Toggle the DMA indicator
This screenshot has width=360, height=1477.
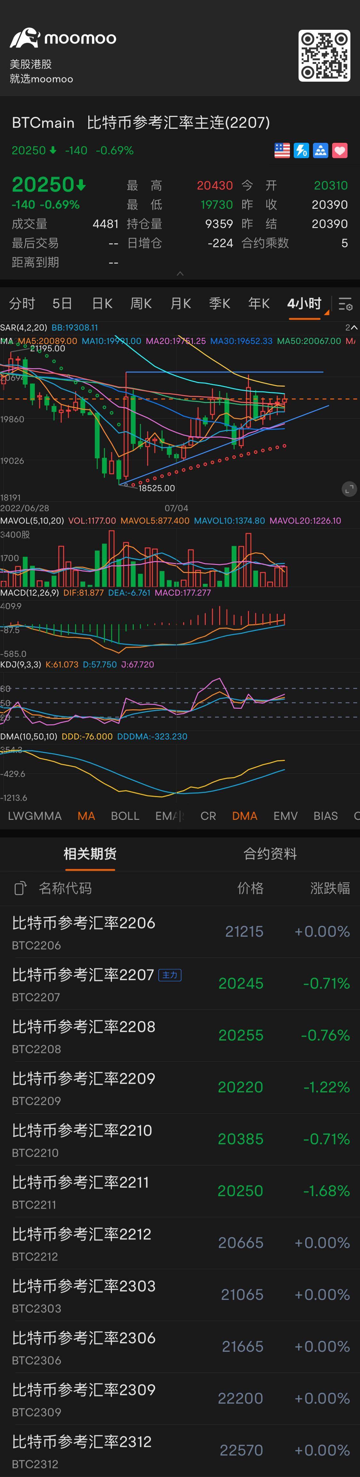pyautogui.click(x=245, y=815)
